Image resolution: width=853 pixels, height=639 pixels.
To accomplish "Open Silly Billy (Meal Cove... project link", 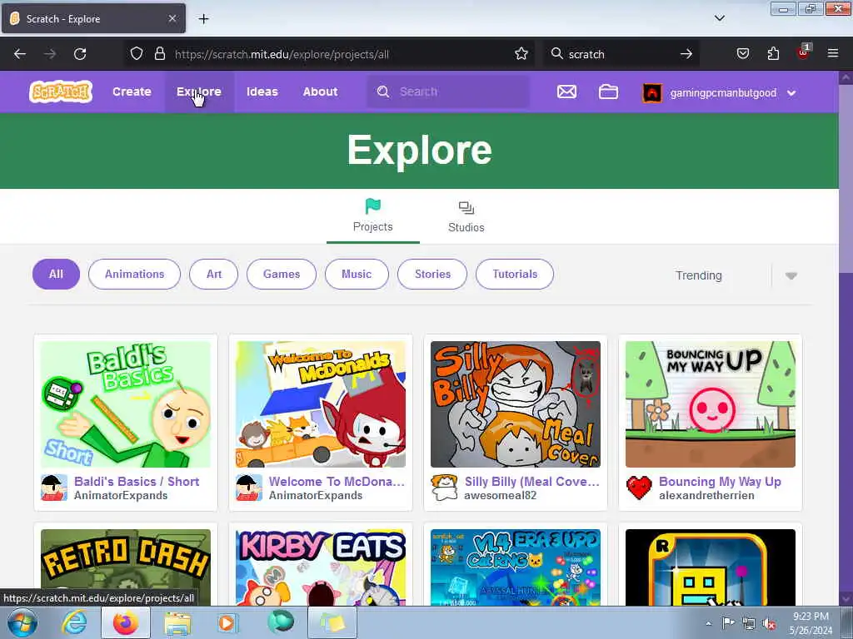I will (532, 482).
